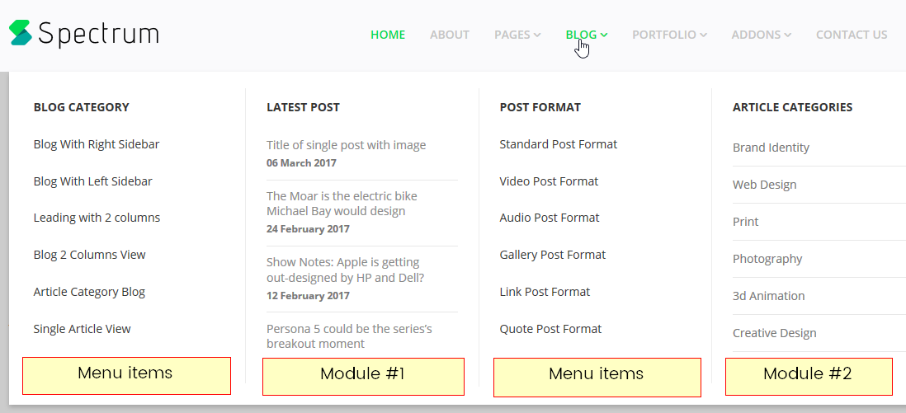Click the Spectrum logo icon
Viewport: 906px width, 413px height.
[x=21, y=33]
